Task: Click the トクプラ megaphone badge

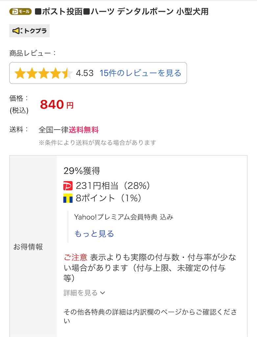Action: [x=30, y=31]
